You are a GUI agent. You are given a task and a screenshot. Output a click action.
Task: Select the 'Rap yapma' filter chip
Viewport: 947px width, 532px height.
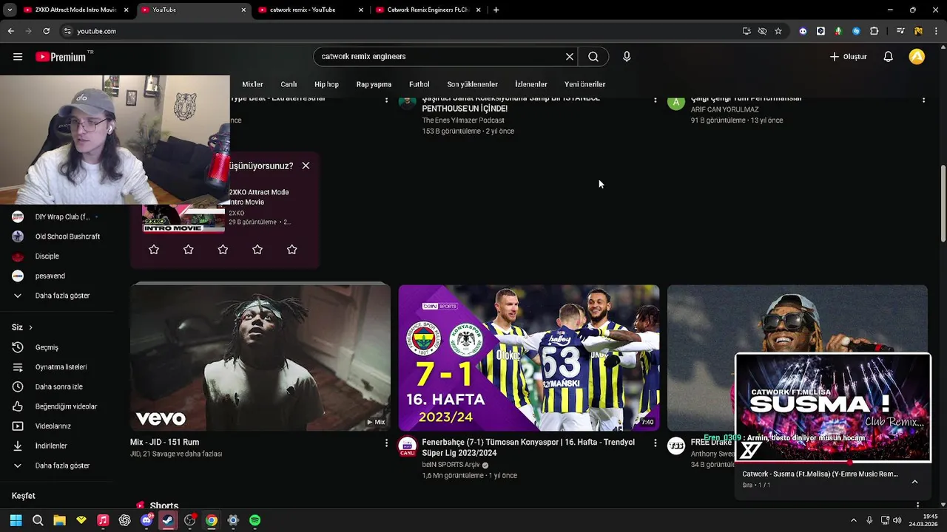click(x=374, y=84)
